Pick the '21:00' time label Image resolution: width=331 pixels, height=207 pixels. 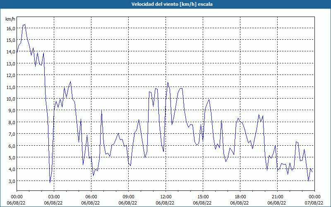tap(277, 197)
